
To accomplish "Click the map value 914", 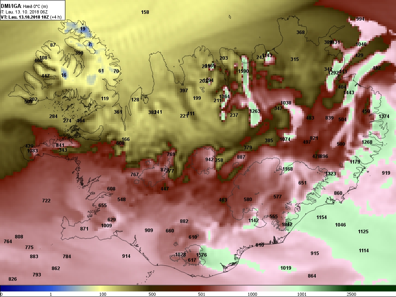I will [x=126, y=256].
